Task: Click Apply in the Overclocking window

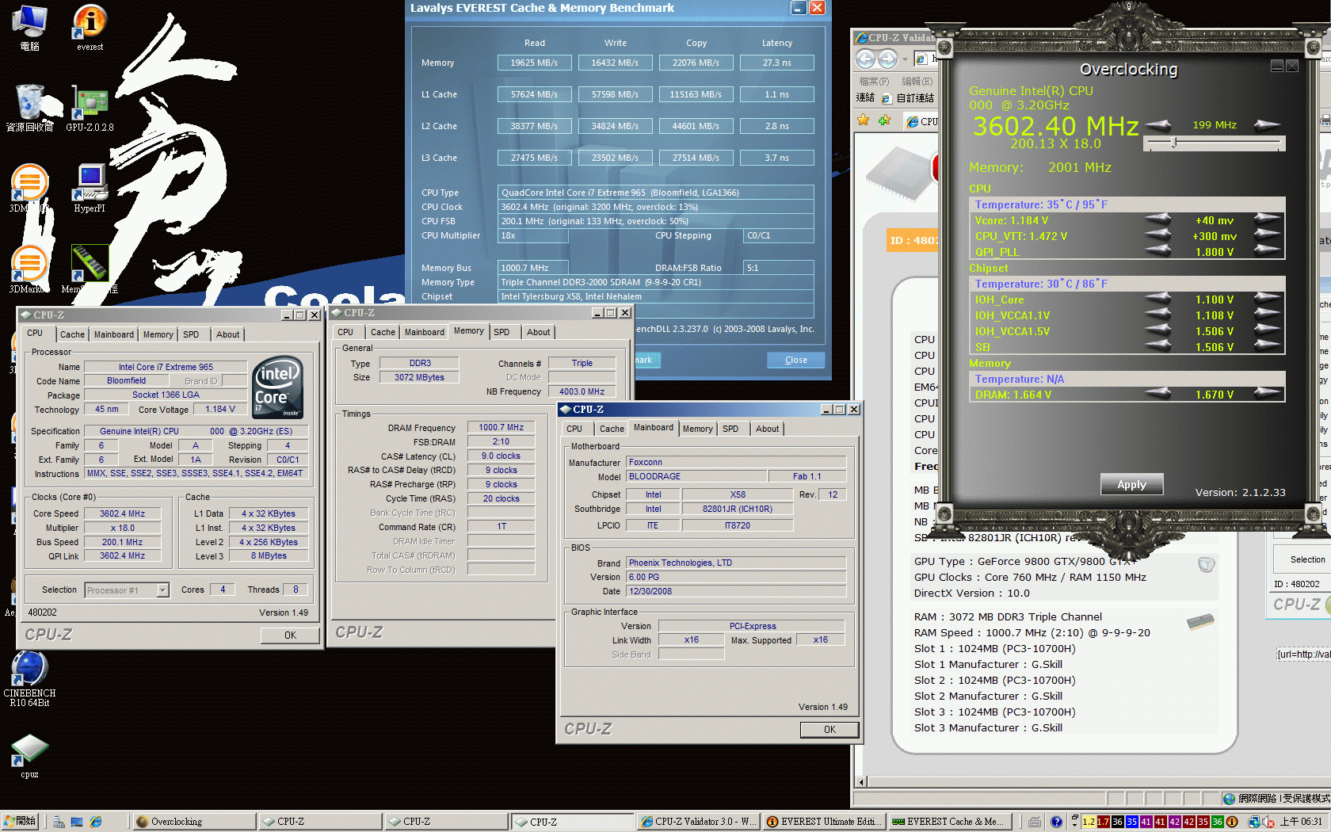Action: pyautogui.click(x=1131, y=484)
